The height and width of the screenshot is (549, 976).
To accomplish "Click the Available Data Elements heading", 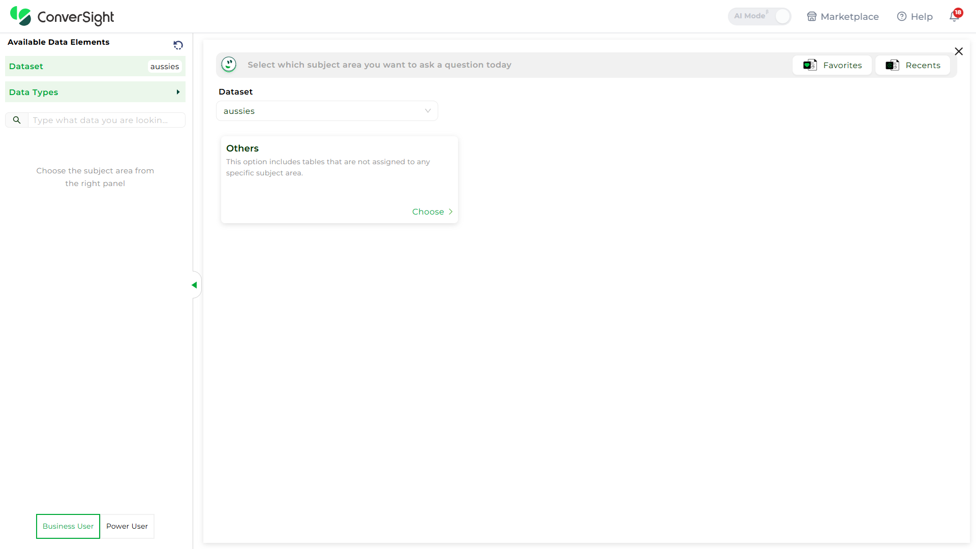I will coord(58,42).
